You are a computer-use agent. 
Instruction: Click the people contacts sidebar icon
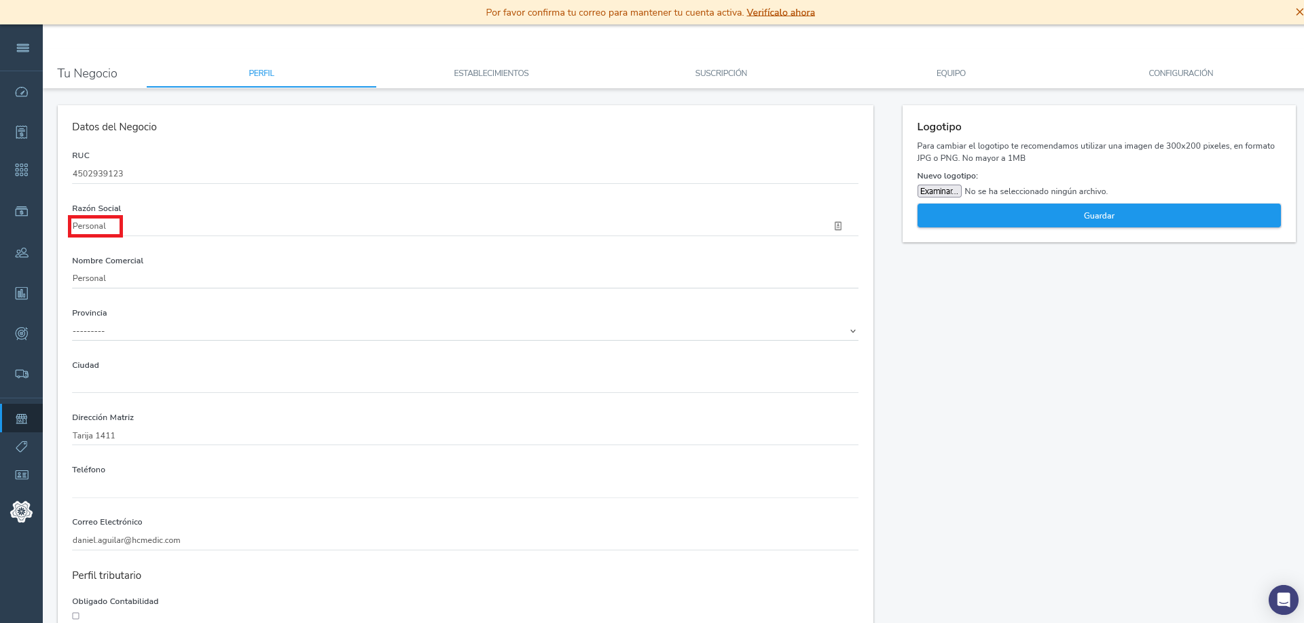coord(22,252)
